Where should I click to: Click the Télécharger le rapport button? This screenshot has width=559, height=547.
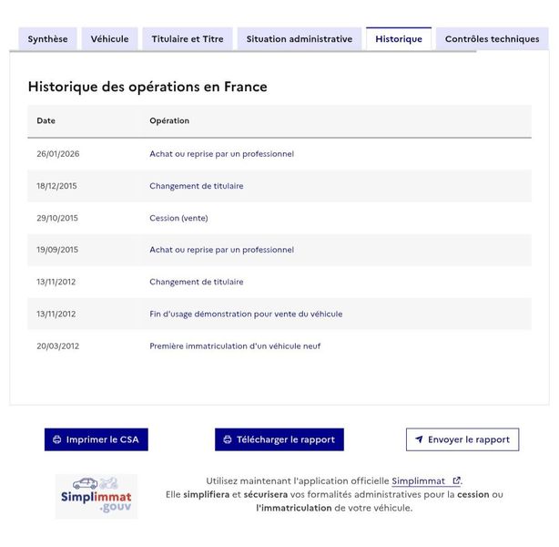tap(279, 439)
